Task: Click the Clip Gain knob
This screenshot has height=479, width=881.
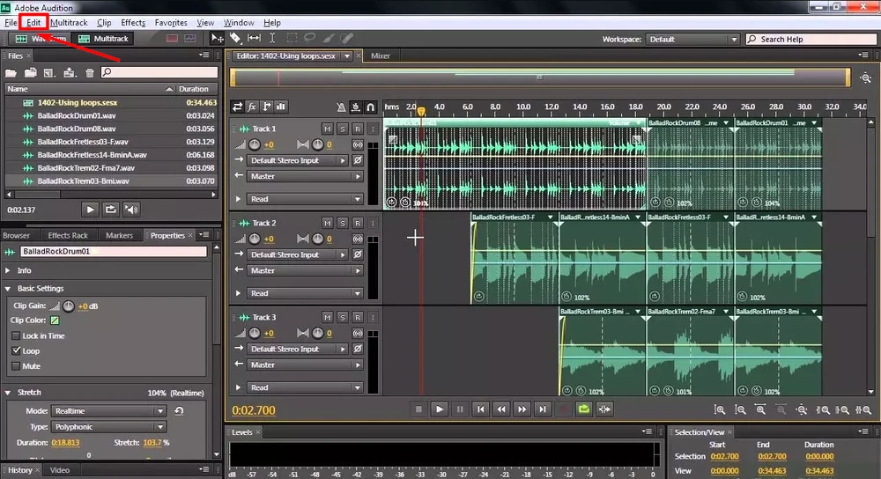Action: point(69,306)
